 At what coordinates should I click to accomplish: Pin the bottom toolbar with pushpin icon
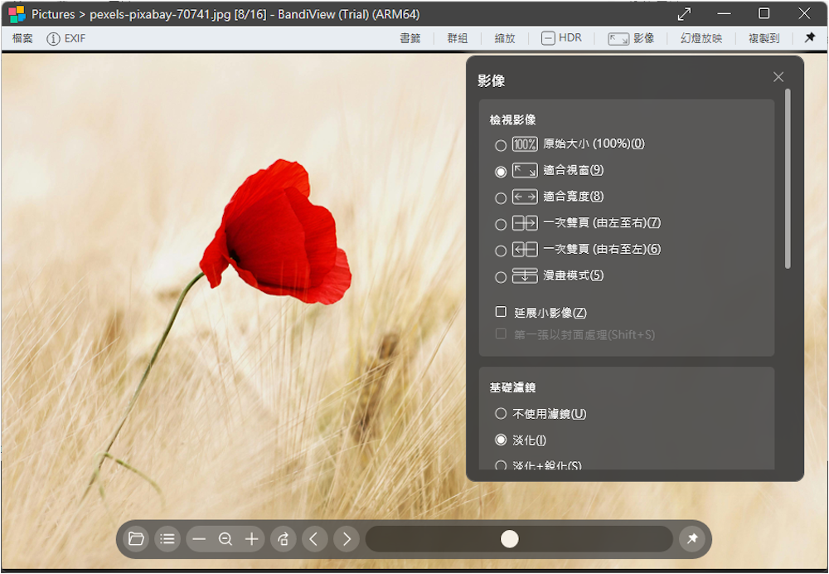[x=691, y=539]
